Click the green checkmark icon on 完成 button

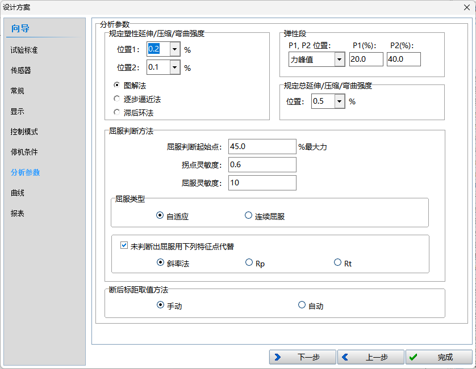tap(413, 357)
